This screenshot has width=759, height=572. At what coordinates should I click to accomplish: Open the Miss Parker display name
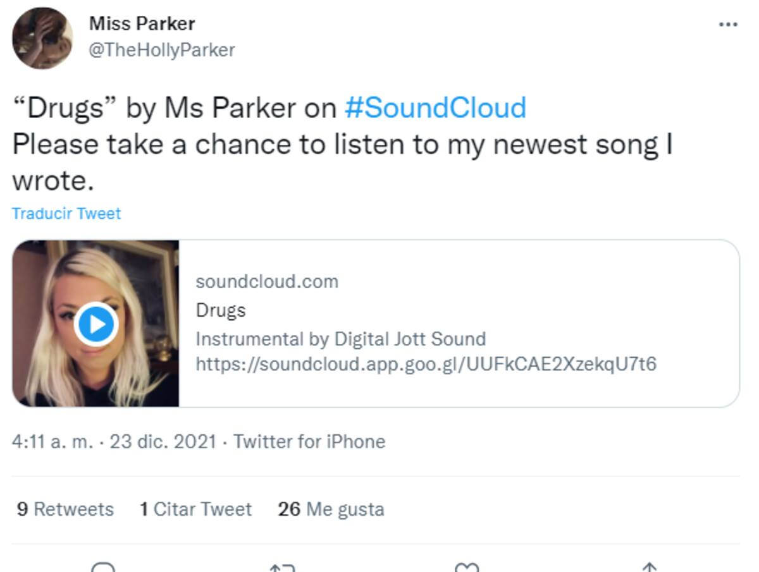point(142,23)
